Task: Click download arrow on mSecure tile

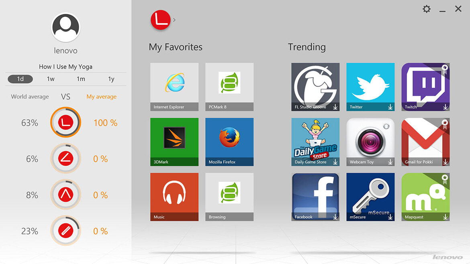Action: (x=390, y=217)
